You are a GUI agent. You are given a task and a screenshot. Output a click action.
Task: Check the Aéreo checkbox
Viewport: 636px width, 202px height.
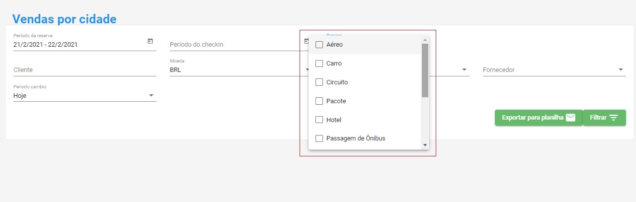(x=319, y=45)
